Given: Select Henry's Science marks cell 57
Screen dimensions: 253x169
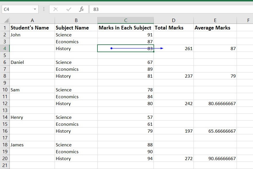Looking at the screenshot, I should coord(126,117).
